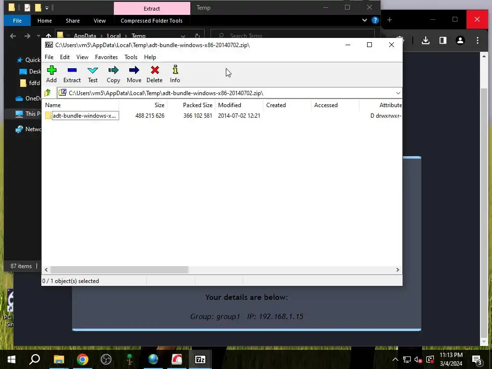Click the 7-Zip taskbar icon
The height and width of the screenshot is (369, 492).
tap(200, 359)
